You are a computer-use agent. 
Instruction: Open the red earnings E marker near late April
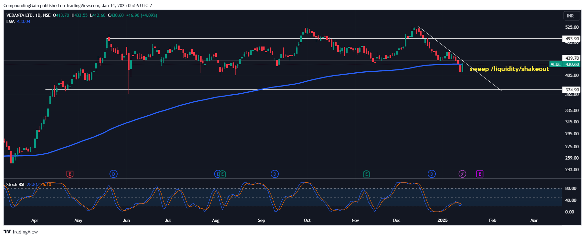70,174
